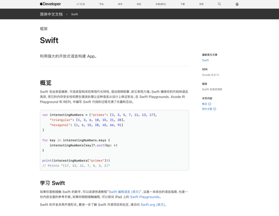The width and height of the screenshot is (279, 216).
Task: Open the Swift latest English article link
Action: click(206, 60)
